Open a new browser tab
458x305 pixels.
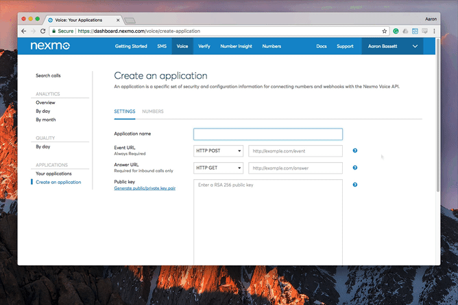coord(130,21)
